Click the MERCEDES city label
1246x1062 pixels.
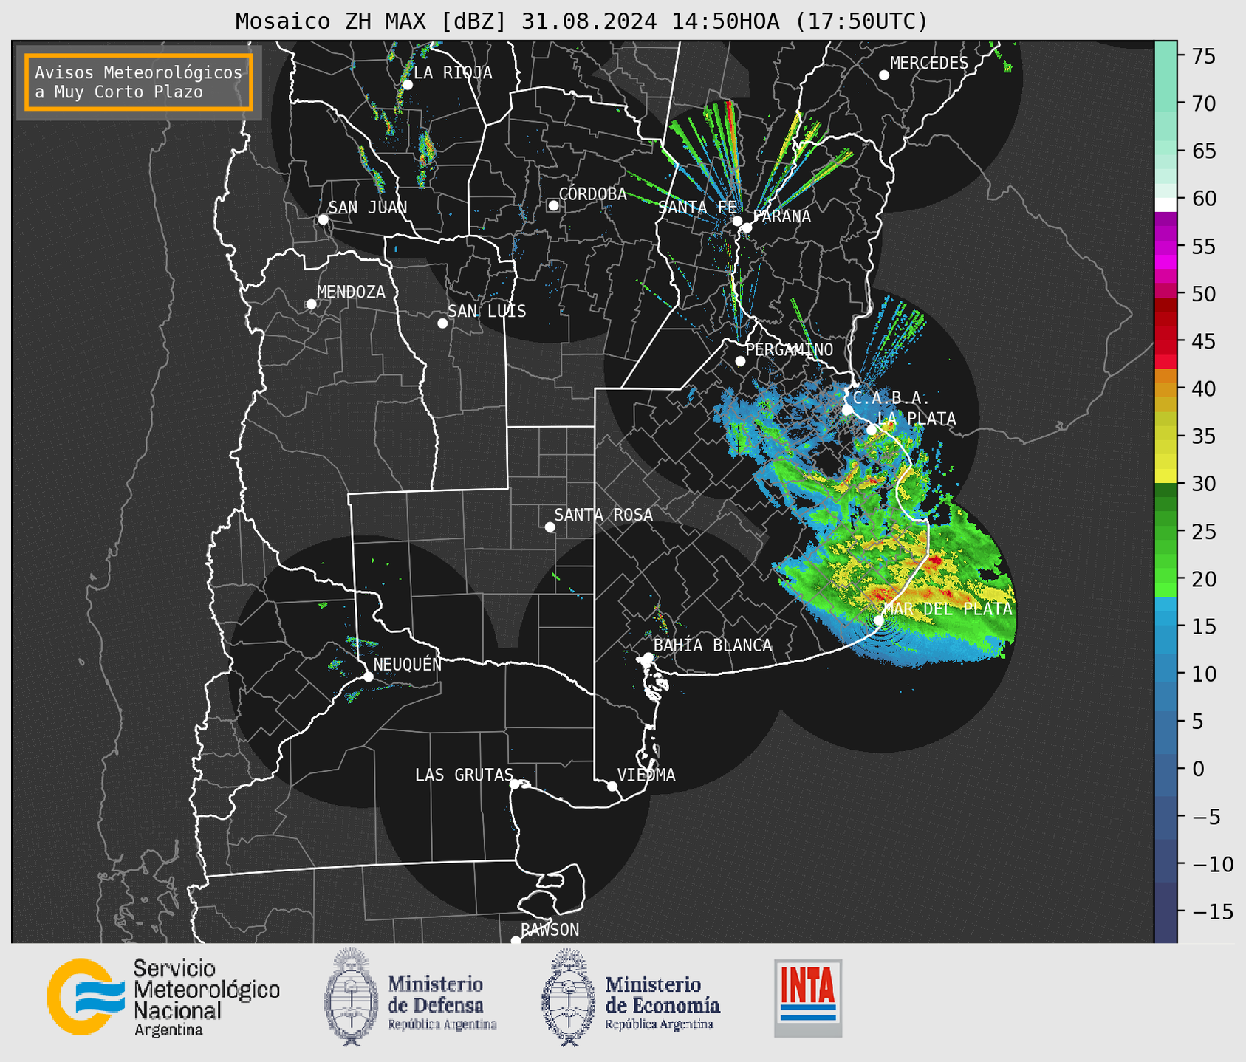click(x=929, y=64)
